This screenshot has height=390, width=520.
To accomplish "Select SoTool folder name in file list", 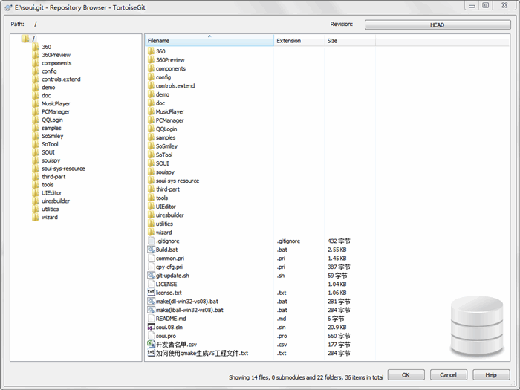I will [x=164, y=155].
